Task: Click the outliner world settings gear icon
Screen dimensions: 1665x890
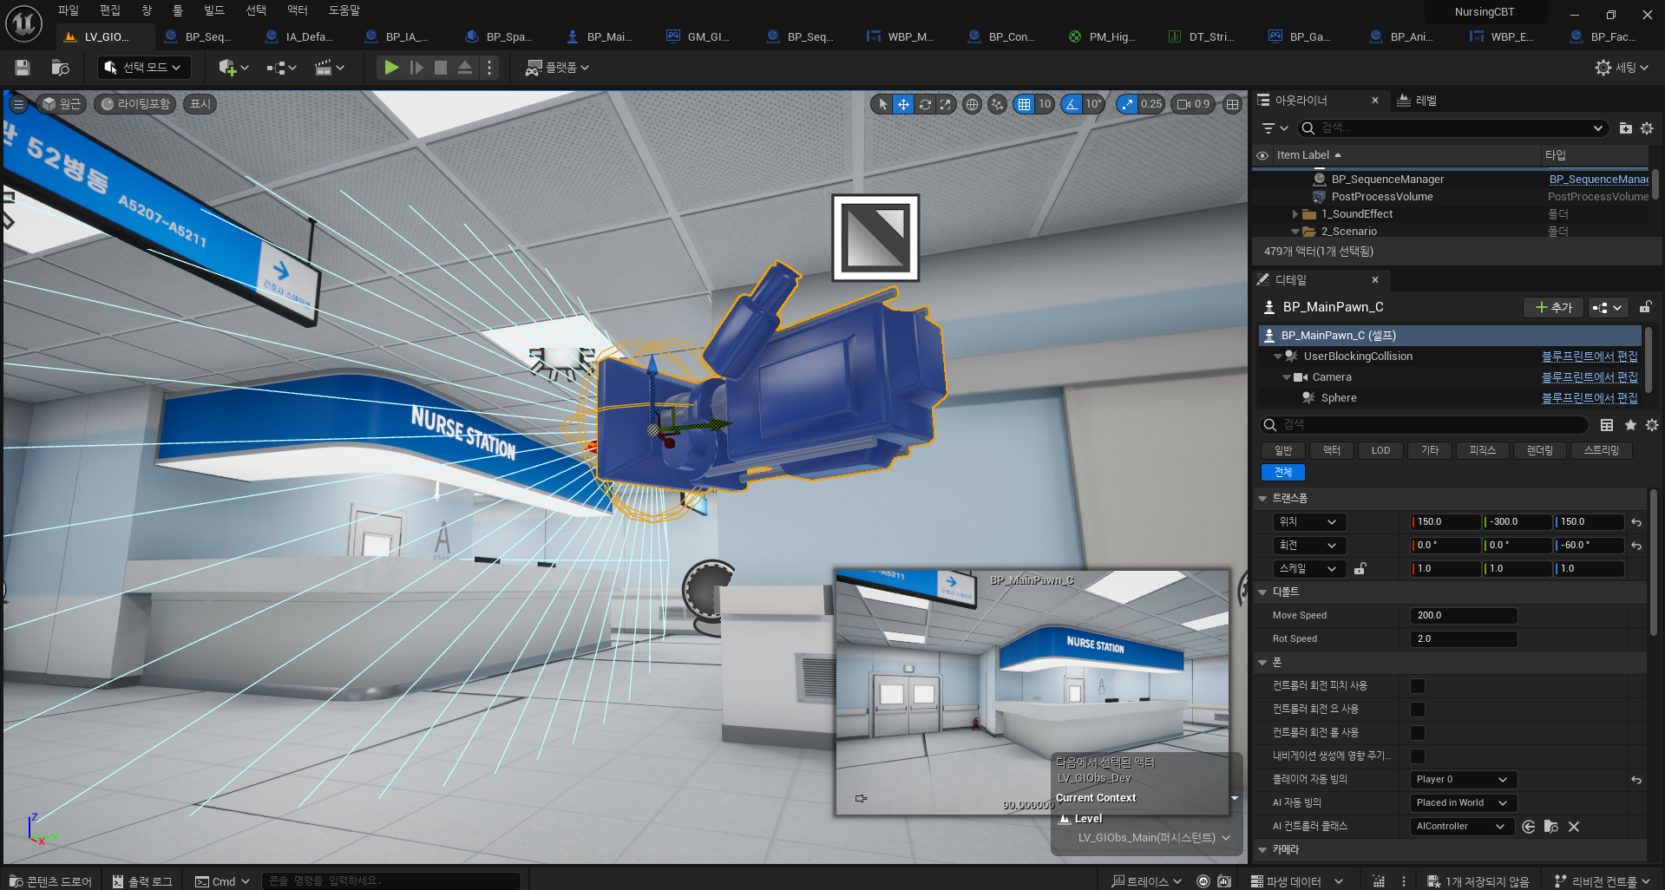Action: [x=1648, y=128]
